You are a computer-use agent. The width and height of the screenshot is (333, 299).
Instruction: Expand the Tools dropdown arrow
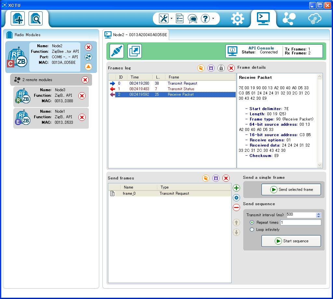pos(171,19)
